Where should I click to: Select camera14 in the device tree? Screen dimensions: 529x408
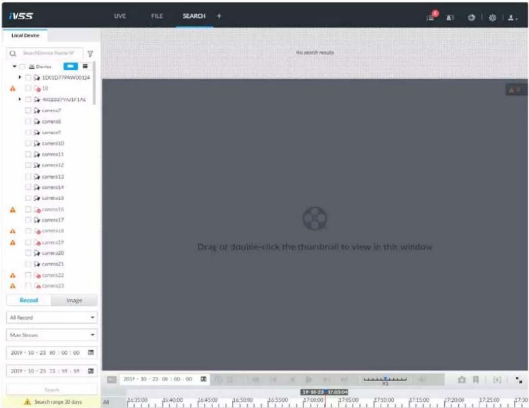point(53,187)
